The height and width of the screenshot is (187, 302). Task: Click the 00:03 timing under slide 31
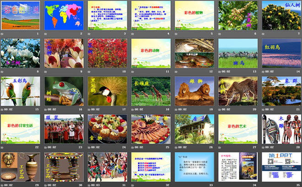(96, 185)
